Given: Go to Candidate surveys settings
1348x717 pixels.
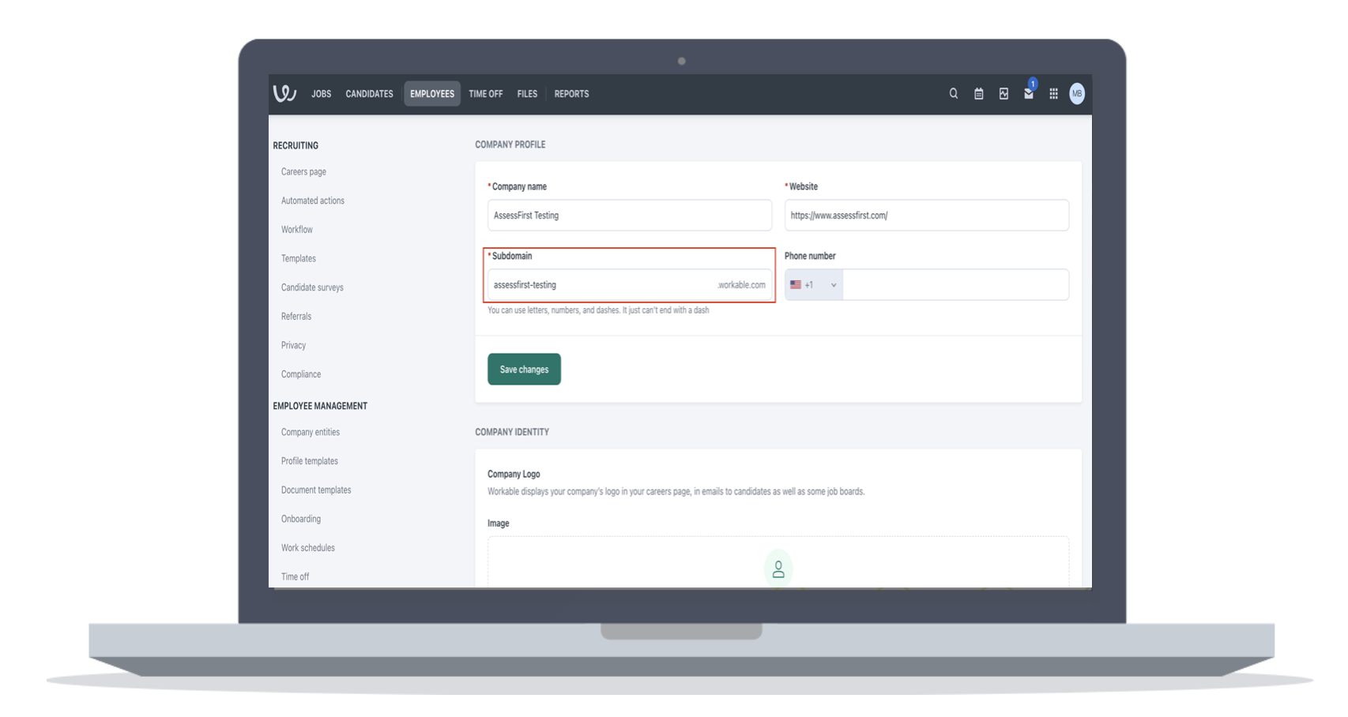Looking at the screenshot, I should [x=311, y=287].
